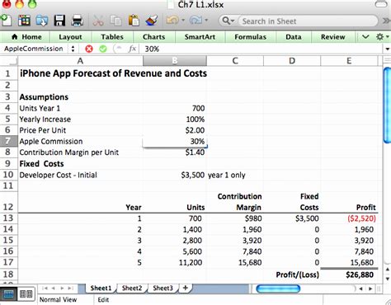Screen dimensions: 391x305
Task: Select the Price Per Unit $2.00 cell
Action: pyautogui.click(x=175, y=130)
